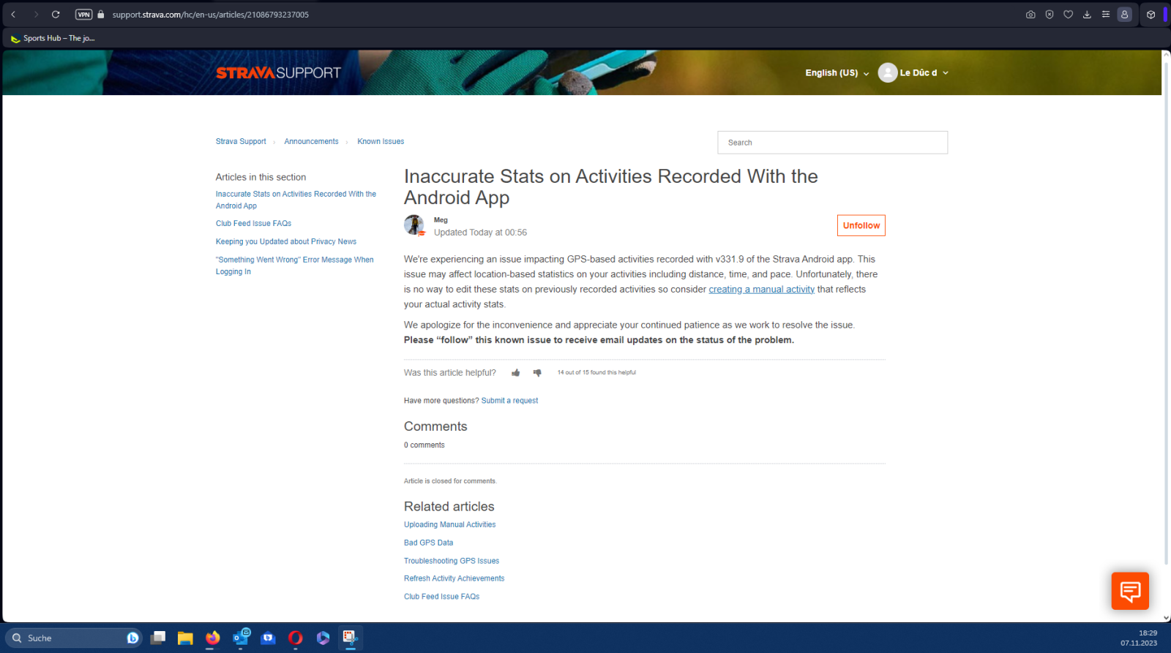Open related article 'Refresh Activity Achievements'
1171x653 pixels.
pos(454,579)
